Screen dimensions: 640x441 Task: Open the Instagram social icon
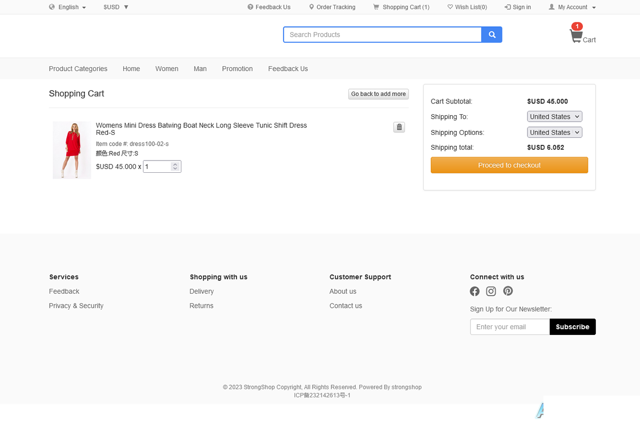[x=491, y=291]
